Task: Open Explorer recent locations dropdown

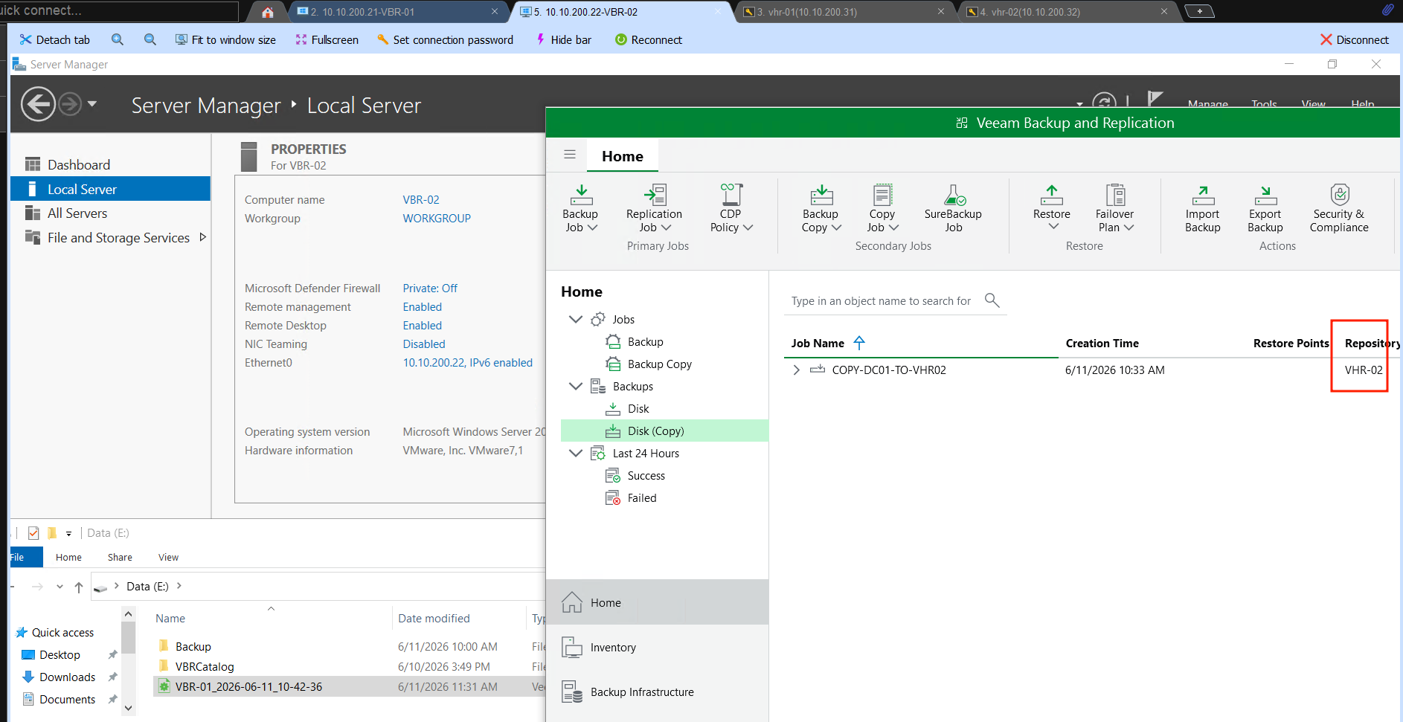Action: click(x=60, y=587)
